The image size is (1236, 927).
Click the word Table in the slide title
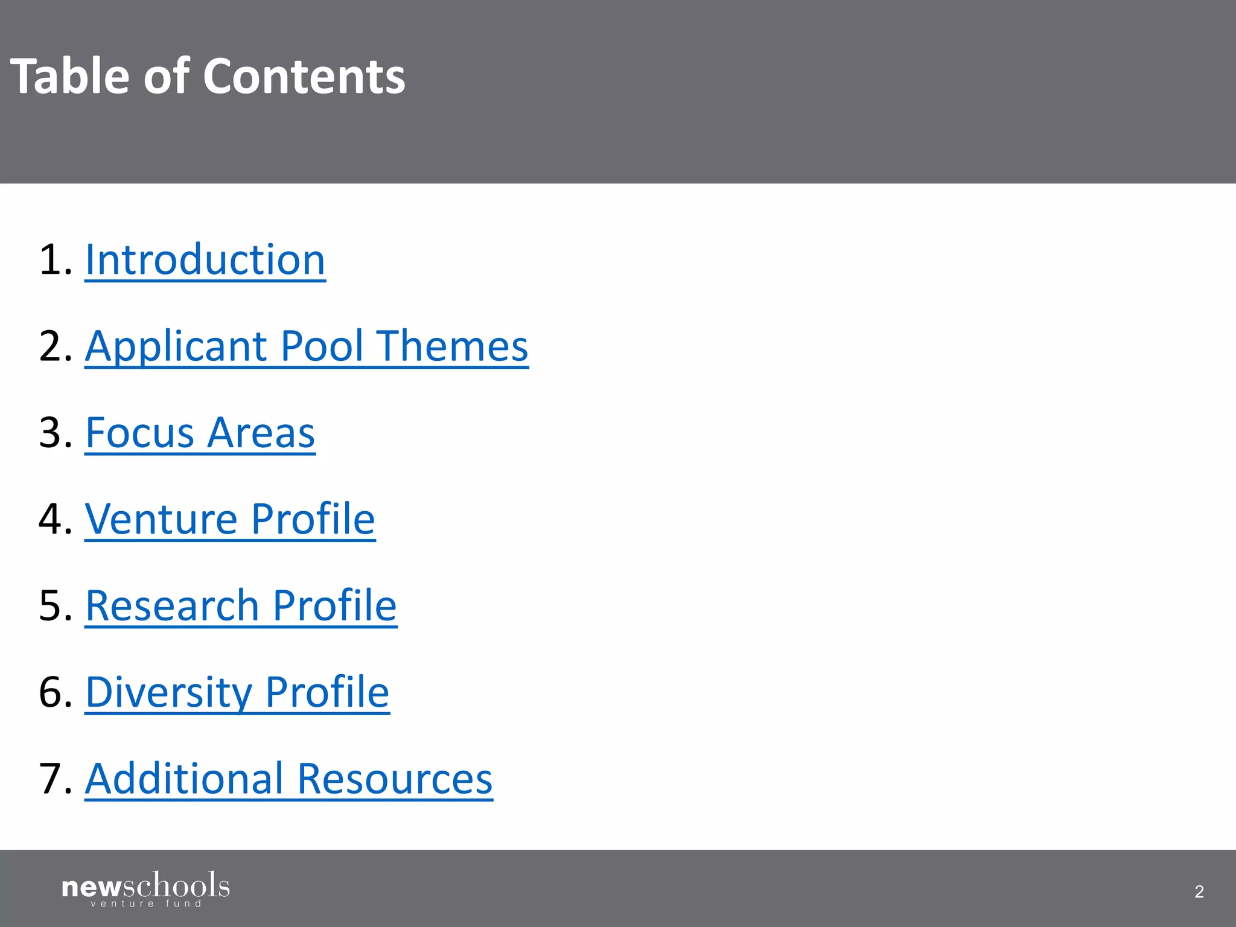point(69,76)
